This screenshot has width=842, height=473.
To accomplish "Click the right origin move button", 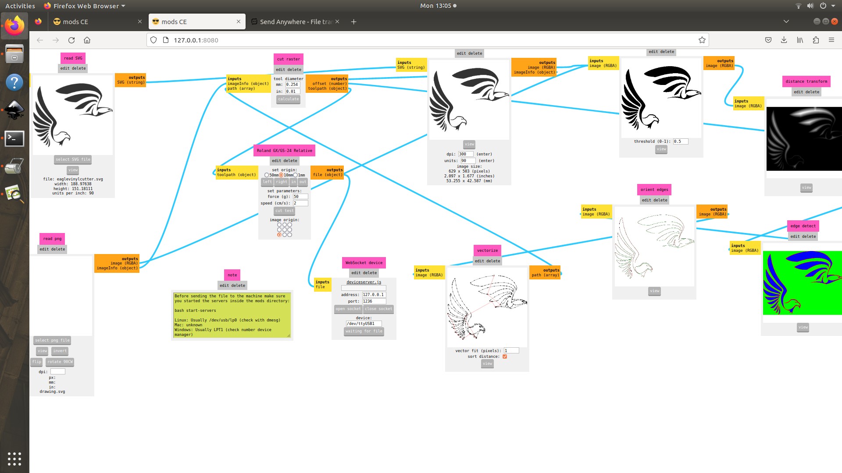I will coord(282,182).
